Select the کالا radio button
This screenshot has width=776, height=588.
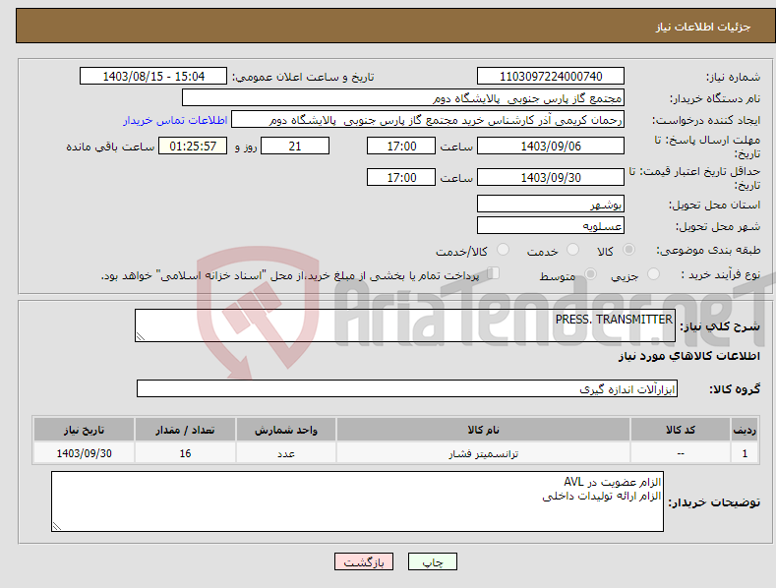628,250
